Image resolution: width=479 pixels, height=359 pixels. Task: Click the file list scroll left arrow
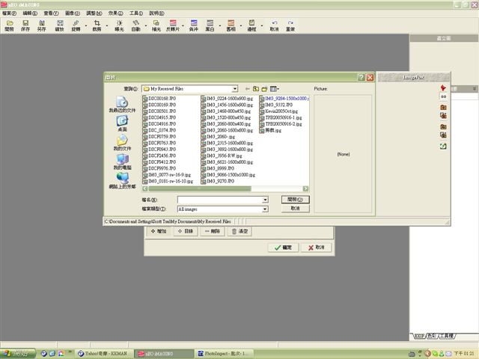tap(145, 188)
